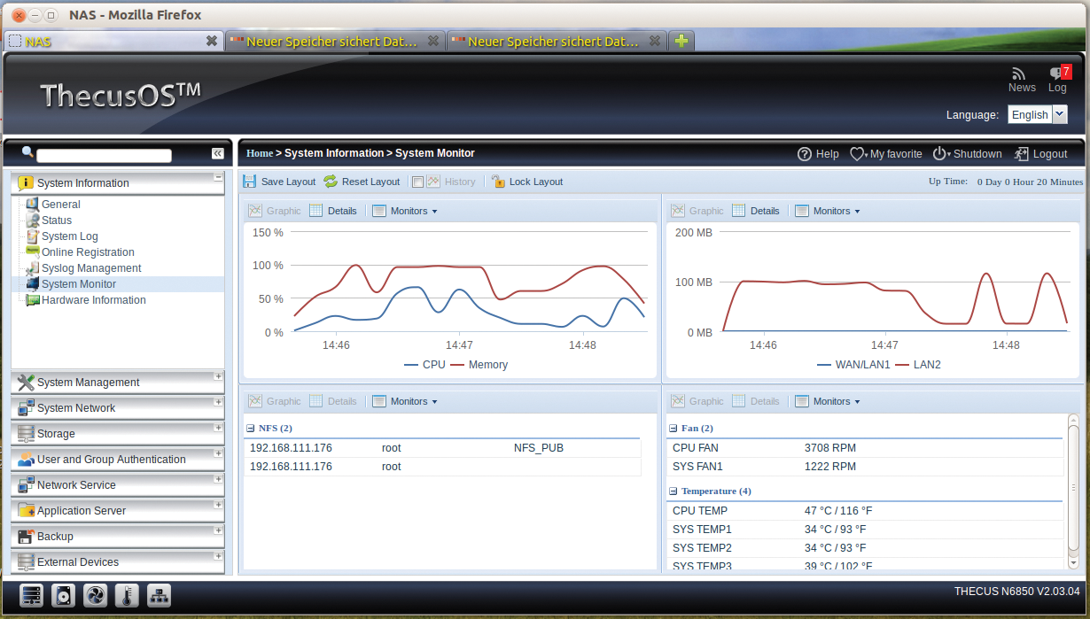Click the temperature thermometer icon in bottom bar
The width and height of the screenshot is (1090, 619).
point(127,595)
